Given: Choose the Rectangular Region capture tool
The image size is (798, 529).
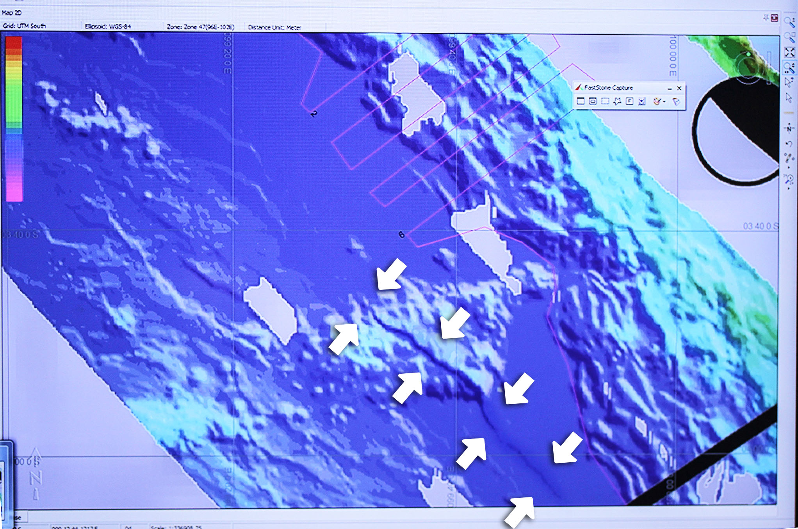Looking at the screenshot, I should click(x=605, y=101).
